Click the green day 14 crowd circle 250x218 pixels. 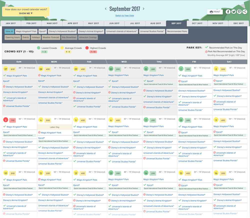point(146,173)
